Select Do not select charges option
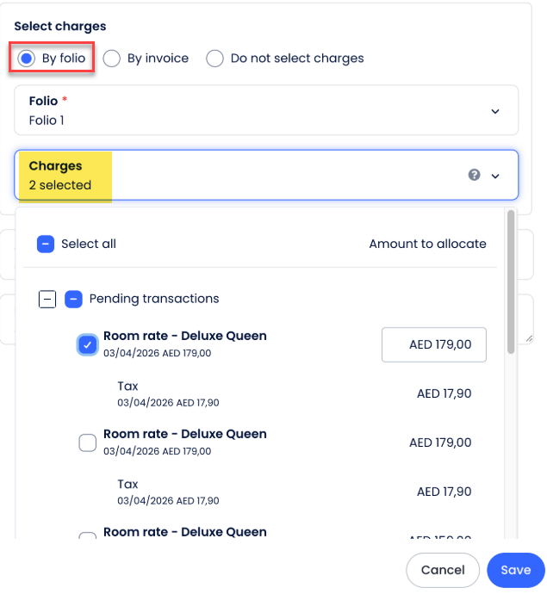This screenshot has width=547, height=594. pos(215,59)
